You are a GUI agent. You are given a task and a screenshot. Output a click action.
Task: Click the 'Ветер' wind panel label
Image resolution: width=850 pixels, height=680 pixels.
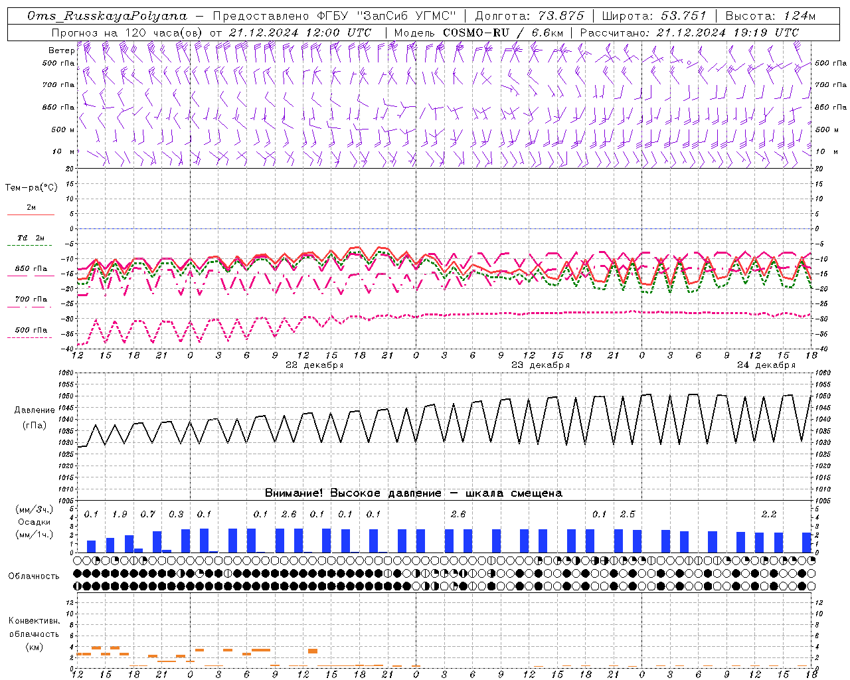pyautogui.click(x=61, y=50)
